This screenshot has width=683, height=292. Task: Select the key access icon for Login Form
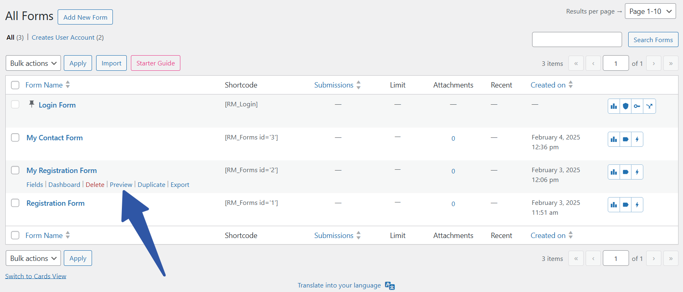pyautogui.click(x=637, y=106)
